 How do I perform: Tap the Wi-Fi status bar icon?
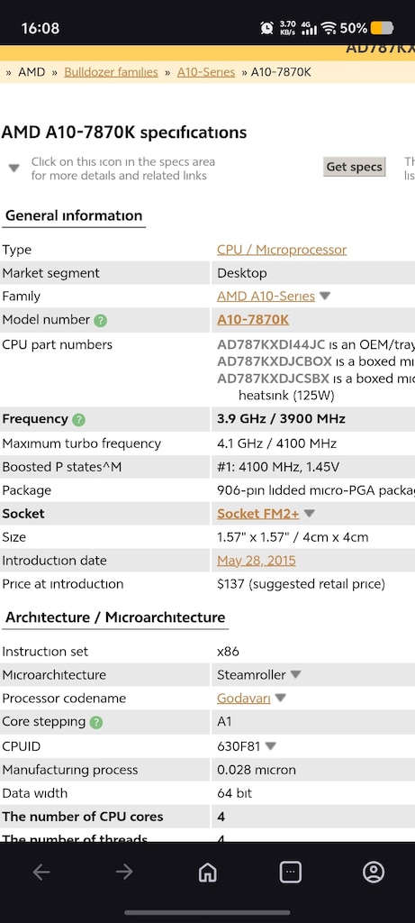(x=329, y=28)
